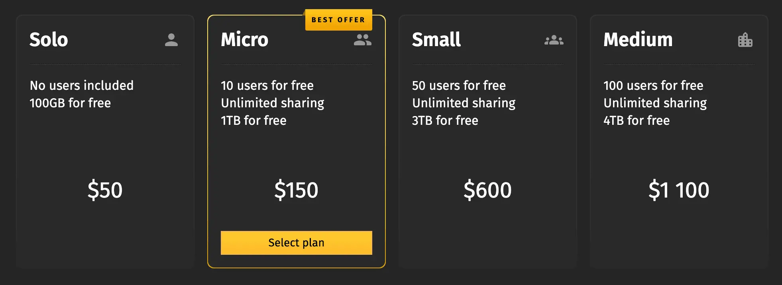Click the $1 100 price on Medium plan

679,190
